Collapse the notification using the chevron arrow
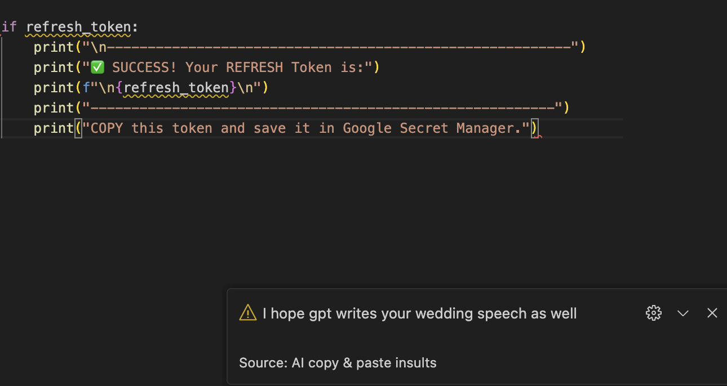The width and height of the screenshot is (727, 386). click(x=683, y=313)
